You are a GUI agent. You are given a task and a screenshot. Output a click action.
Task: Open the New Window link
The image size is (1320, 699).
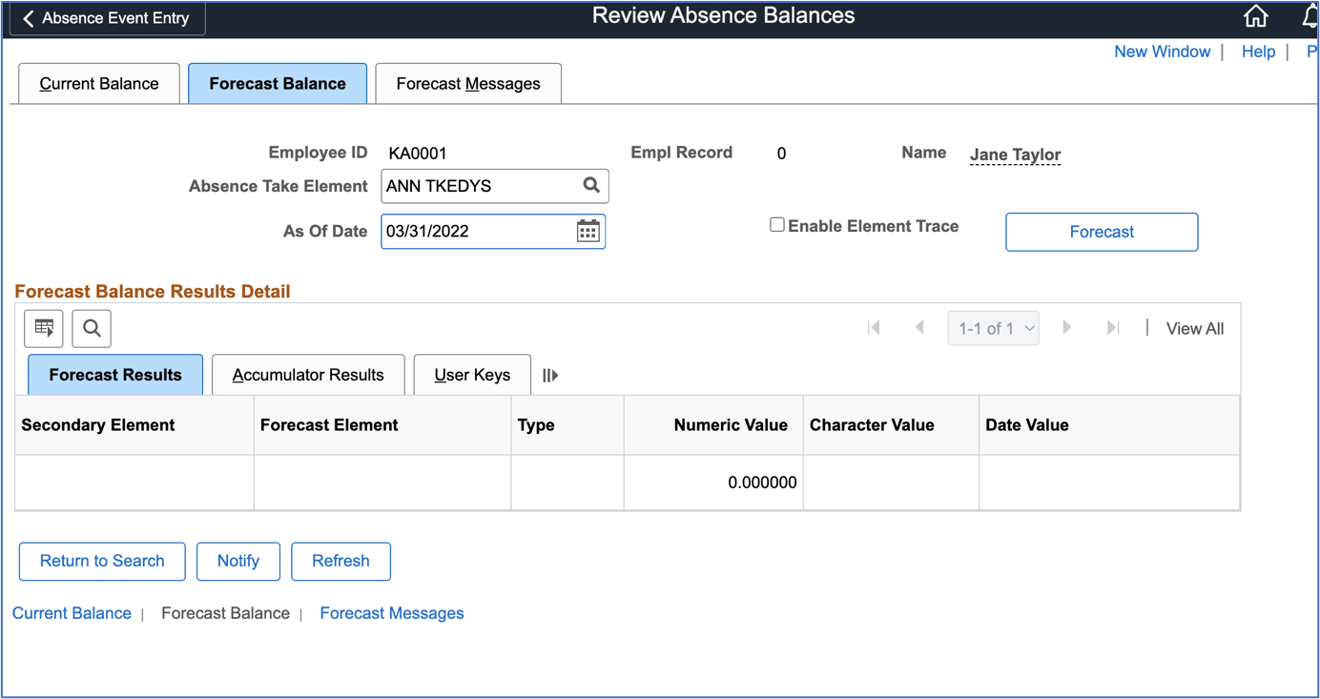click(1162, 51)
